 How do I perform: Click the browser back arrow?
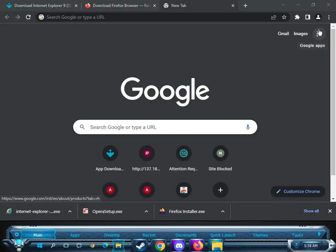(x=7, y=17)
